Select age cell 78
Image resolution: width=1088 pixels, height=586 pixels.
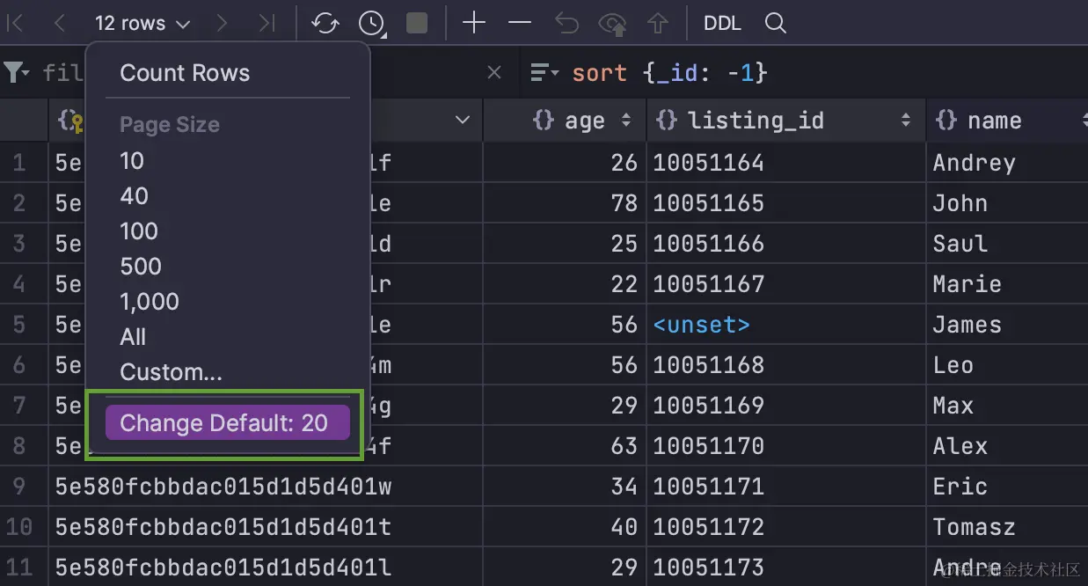[565, 203]
